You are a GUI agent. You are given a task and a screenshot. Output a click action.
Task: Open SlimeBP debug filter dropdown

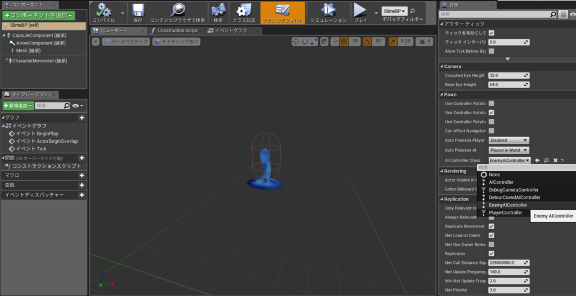(394, 11)
